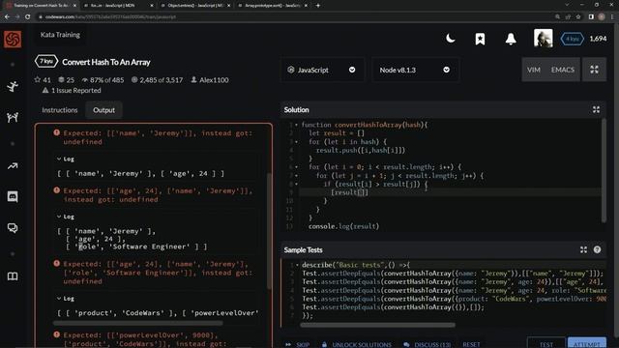Open the user profile avatar
Viewport: 619px width, 348px height.
coord(544,39)
